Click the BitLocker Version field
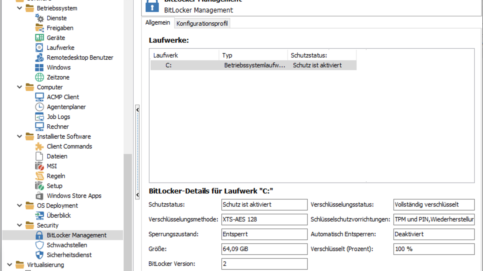 pyautogui.click(x=264, y=264)
